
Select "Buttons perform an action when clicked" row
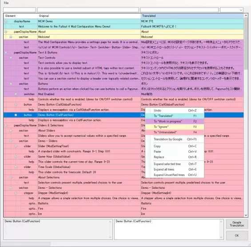coord(124,89)
